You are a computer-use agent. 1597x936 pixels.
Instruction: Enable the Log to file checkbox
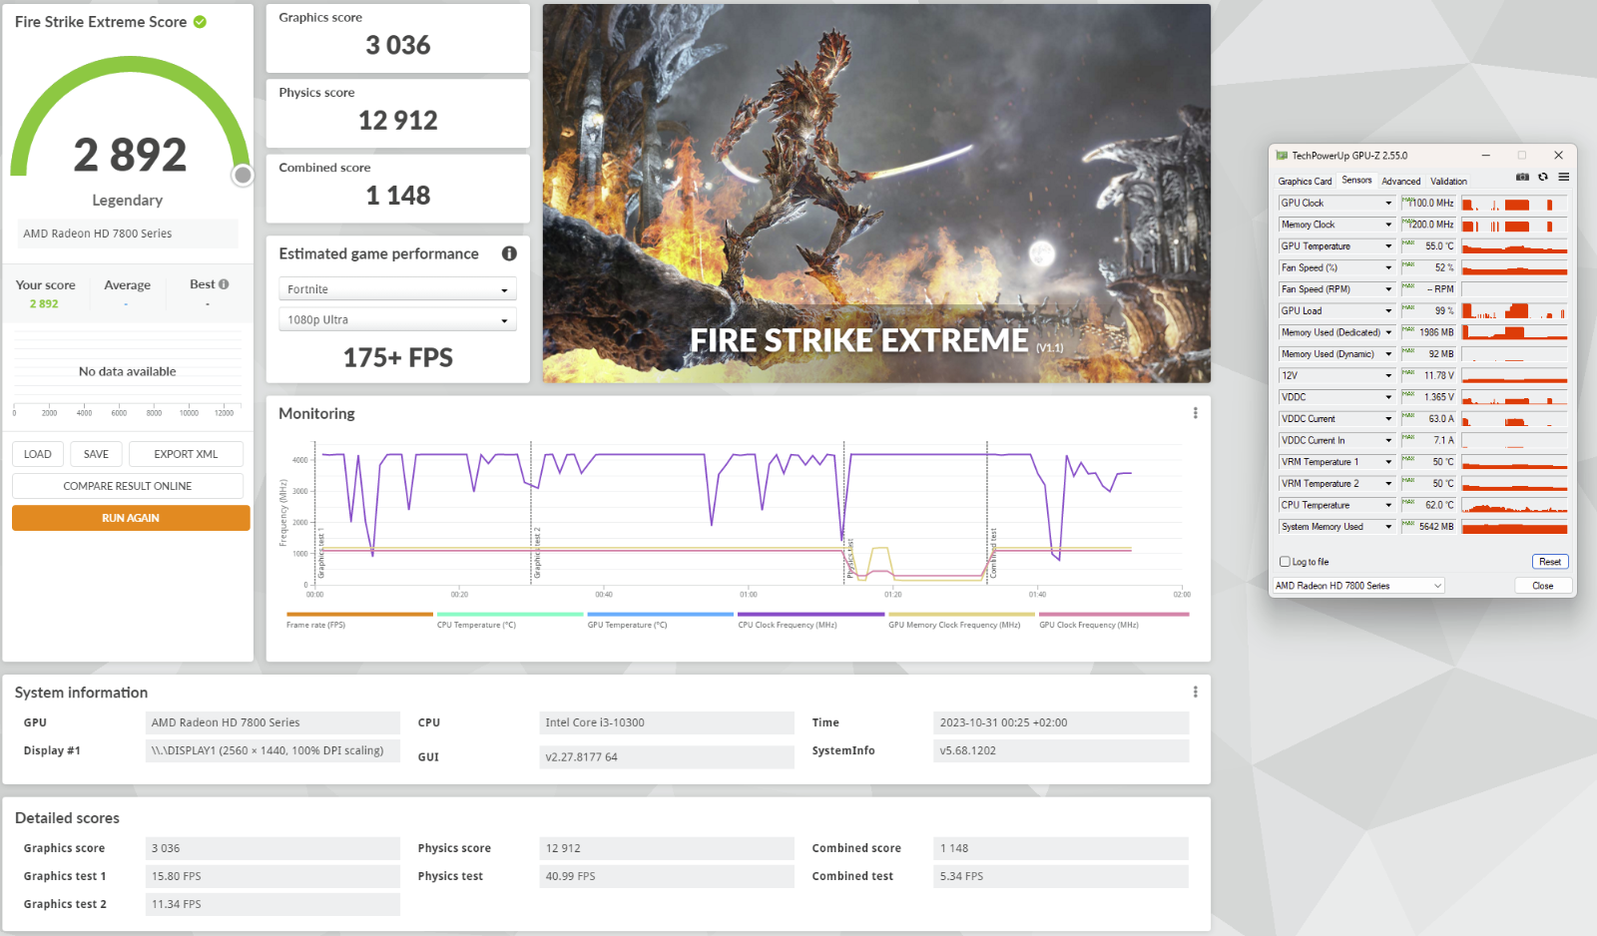click(1286, 562)
